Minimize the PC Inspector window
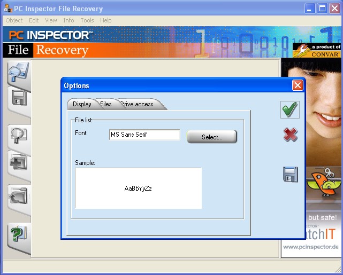The width and height of the screenshot is (343, 275). click(x=310, y=9)
